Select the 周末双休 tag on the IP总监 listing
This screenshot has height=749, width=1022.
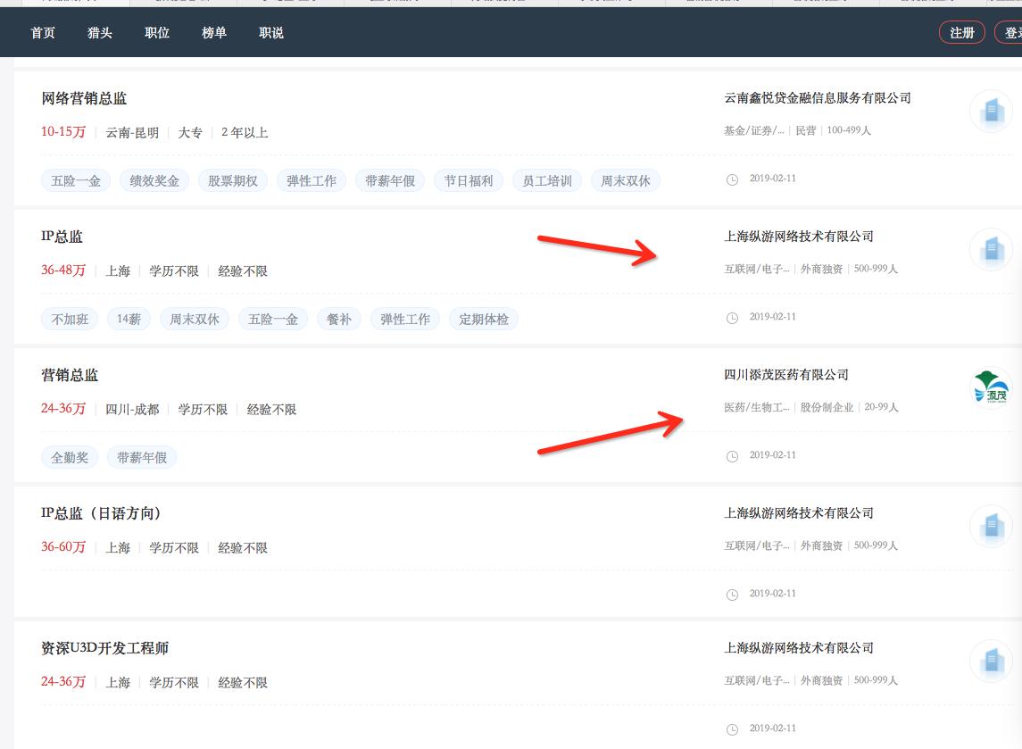[193, 319]
